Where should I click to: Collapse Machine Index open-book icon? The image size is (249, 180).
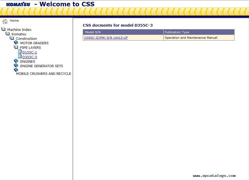[3, 29]
